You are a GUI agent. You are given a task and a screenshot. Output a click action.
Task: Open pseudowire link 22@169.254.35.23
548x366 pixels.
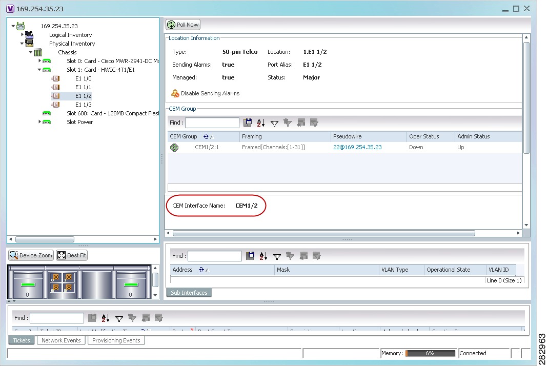(357, 147)
